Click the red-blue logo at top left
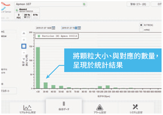This screenshot has height=115, width=163. click(6, 6)
